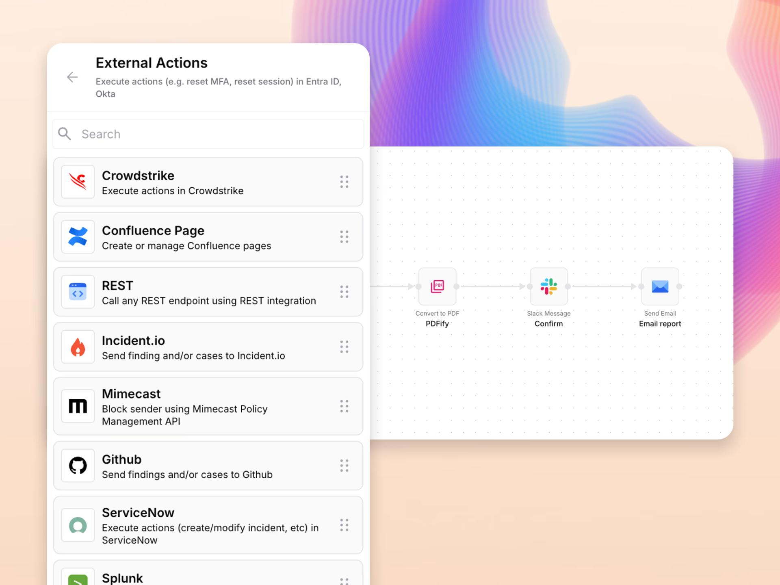The image size is (780, 585).
Task: Select the Slack Message node icon
Action: pos(548,286)
